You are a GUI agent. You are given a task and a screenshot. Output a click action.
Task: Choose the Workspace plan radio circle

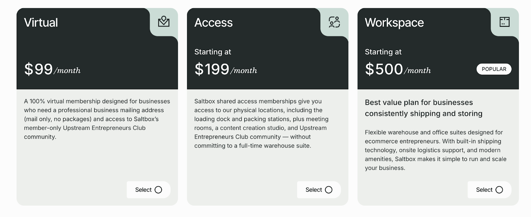[499, 190]
